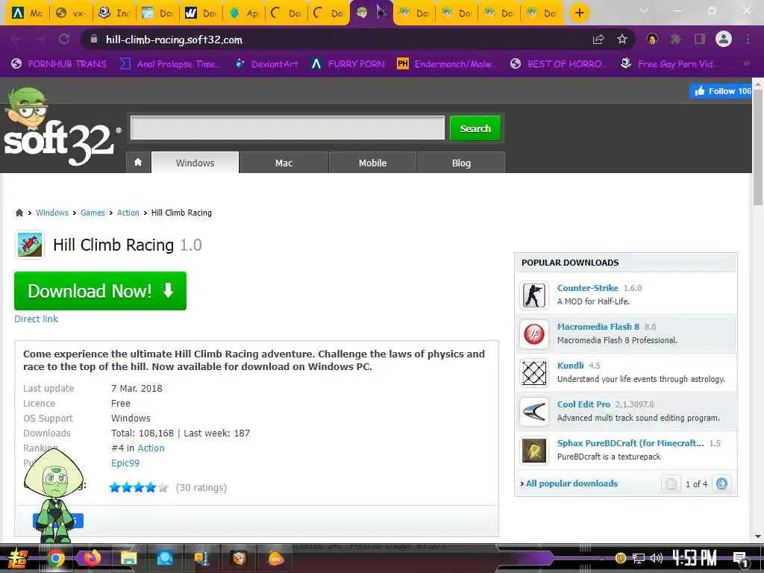The height and width of the screenshot is (573, 764).
Task: Bookmark this page with the star icon
Action: 621,40
